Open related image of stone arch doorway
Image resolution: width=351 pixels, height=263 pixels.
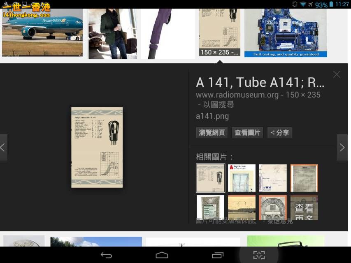click(x=273, y=208)
